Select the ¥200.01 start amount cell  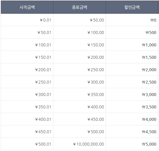27,69
